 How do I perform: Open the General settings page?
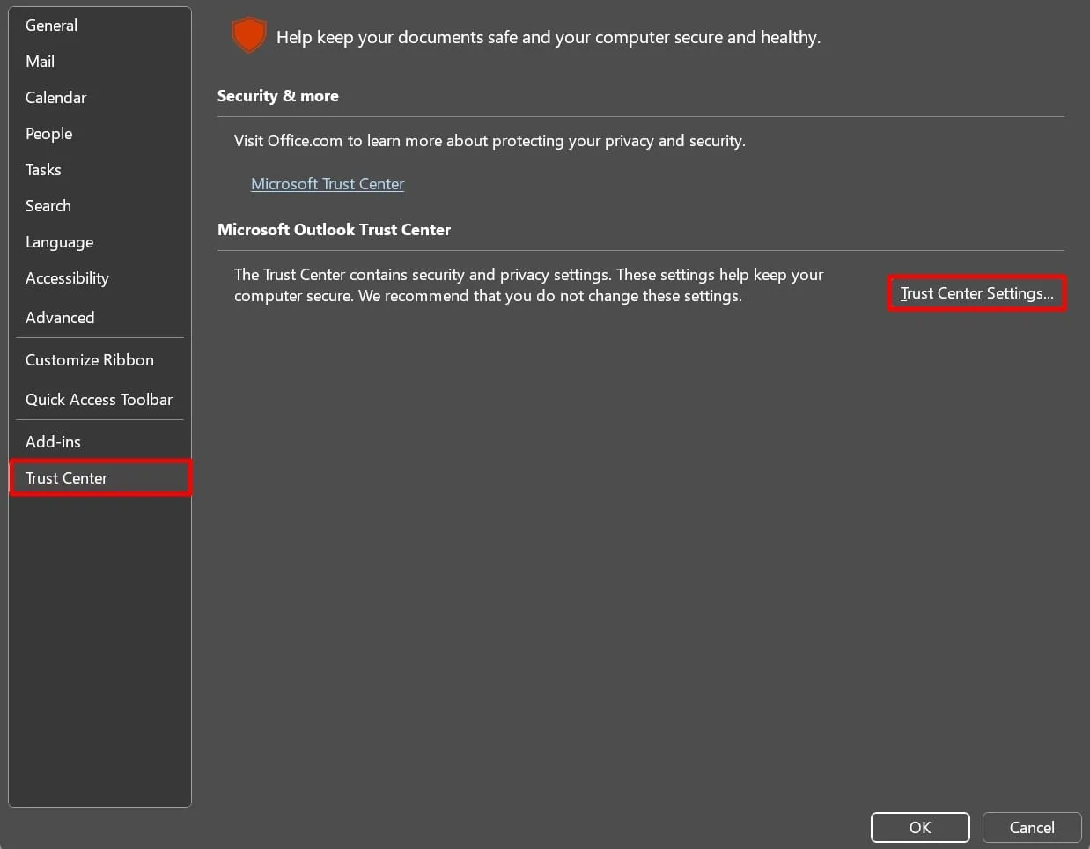(51, 25)
